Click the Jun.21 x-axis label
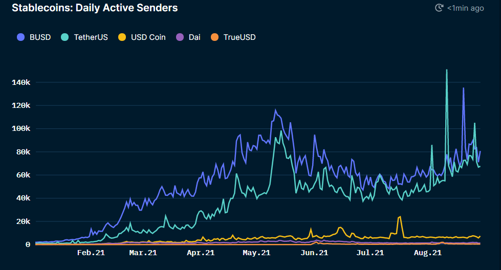 coord(314,253)
